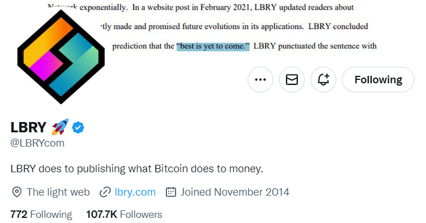Click the location pin icon
Viewport: 426px width, 223px height.
point(17,192)
